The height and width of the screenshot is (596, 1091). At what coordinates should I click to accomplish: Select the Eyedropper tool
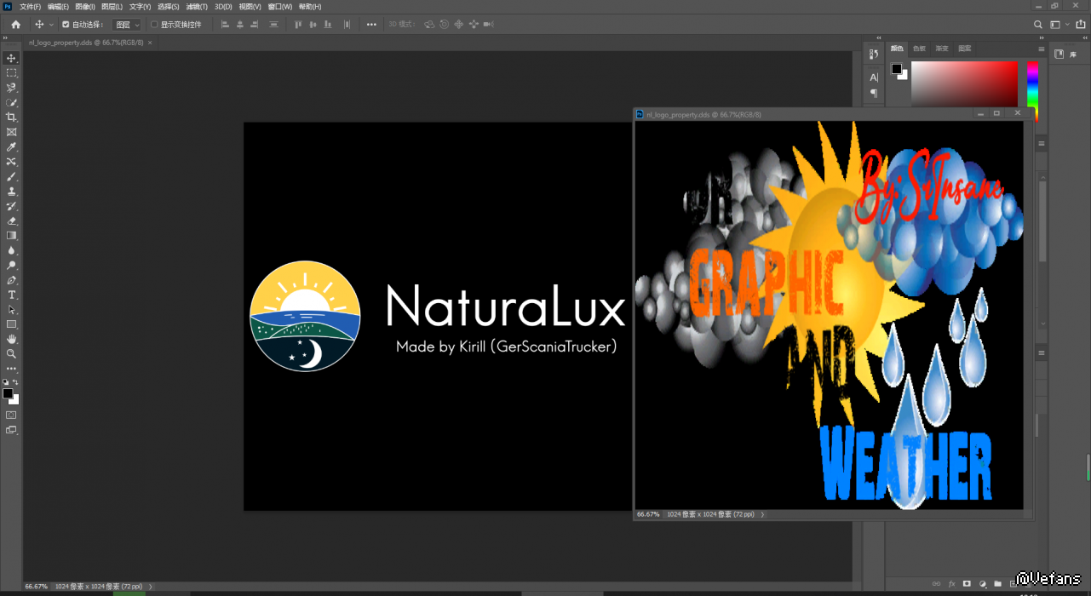click(11, 146)
